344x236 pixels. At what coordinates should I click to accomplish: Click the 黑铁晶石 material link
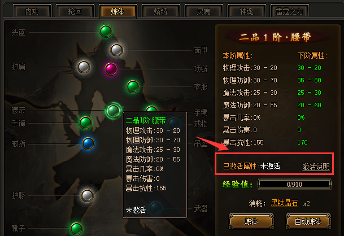tap(284, 203)
